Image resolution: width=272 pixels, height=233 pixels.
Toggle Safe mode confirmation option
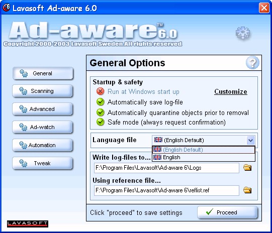coord(100,122)
